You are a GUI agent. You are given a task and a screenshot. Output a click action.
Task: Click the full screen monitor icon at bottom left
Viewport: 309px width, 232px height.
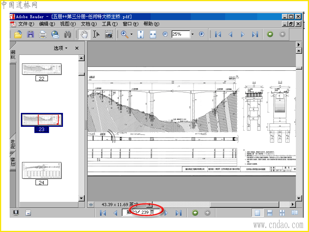[16, 213]
